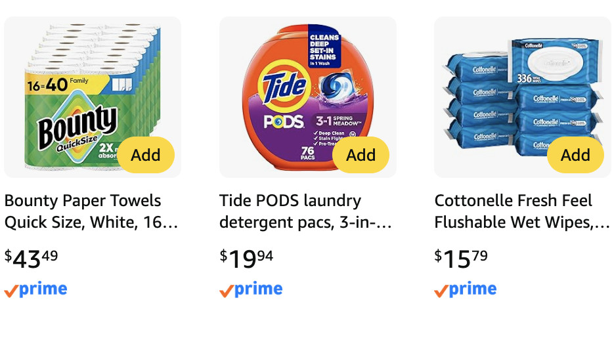Click the $15.79 price for Cottonelle
The width and height of the screenshot is (612, 340).
(x=461, y=258)
